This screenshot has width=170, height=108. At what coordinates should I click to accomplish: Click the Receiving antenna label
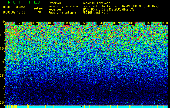[x=62, y=13]
